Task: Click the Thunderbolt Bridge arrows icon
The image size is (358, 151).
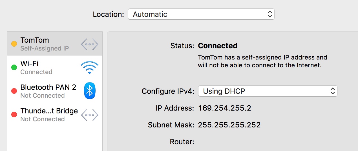Action: 90,115
